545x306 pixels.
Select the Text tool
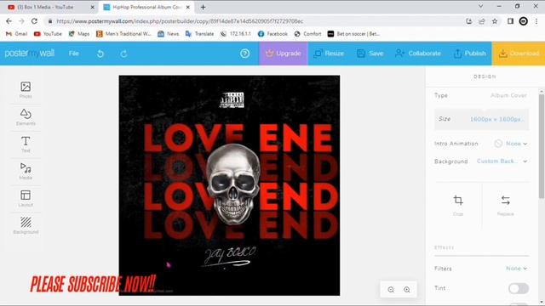[x=26, y=144]
